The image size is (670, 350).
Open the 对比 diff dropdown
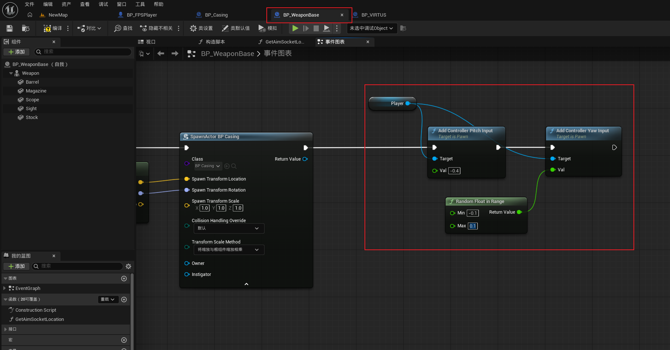click(89, 28)
